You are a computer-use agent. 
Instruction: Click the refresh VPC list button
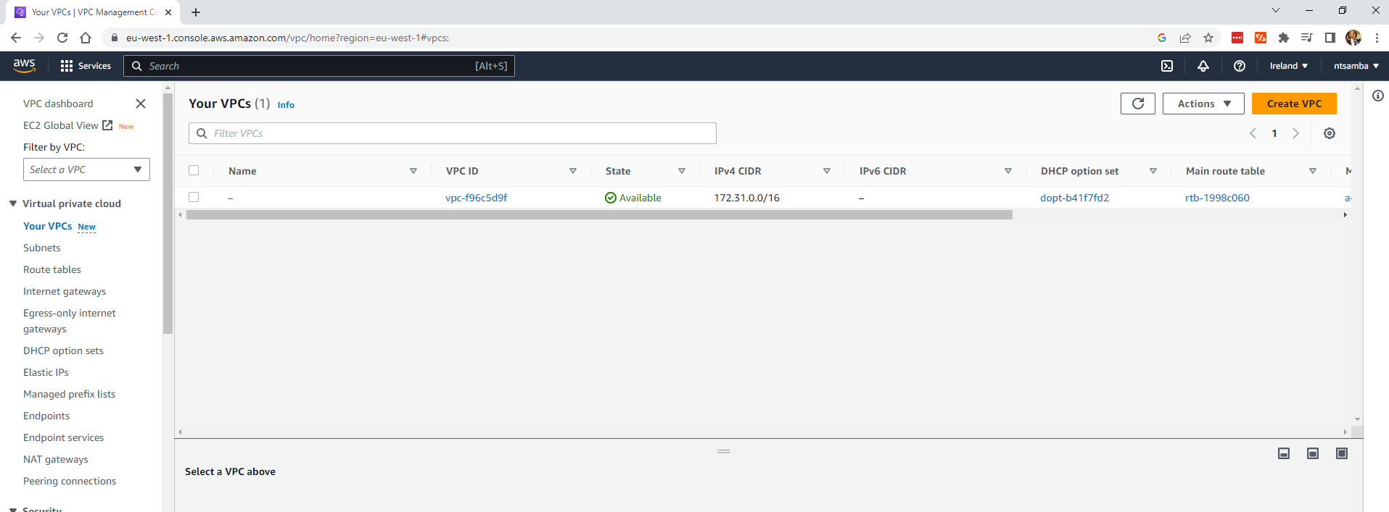[1137, 104]
